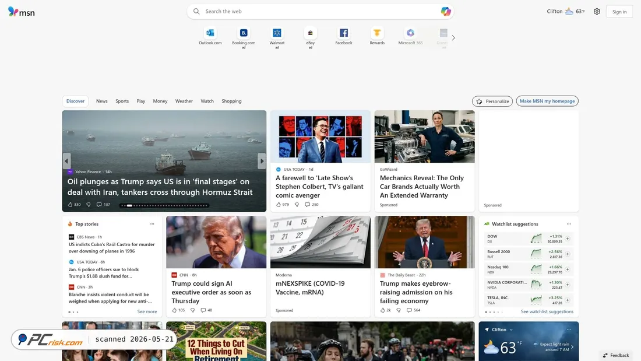Open settings gear icon
The width and height of the screenshot is (641, 361).
(x=597, y=12)
